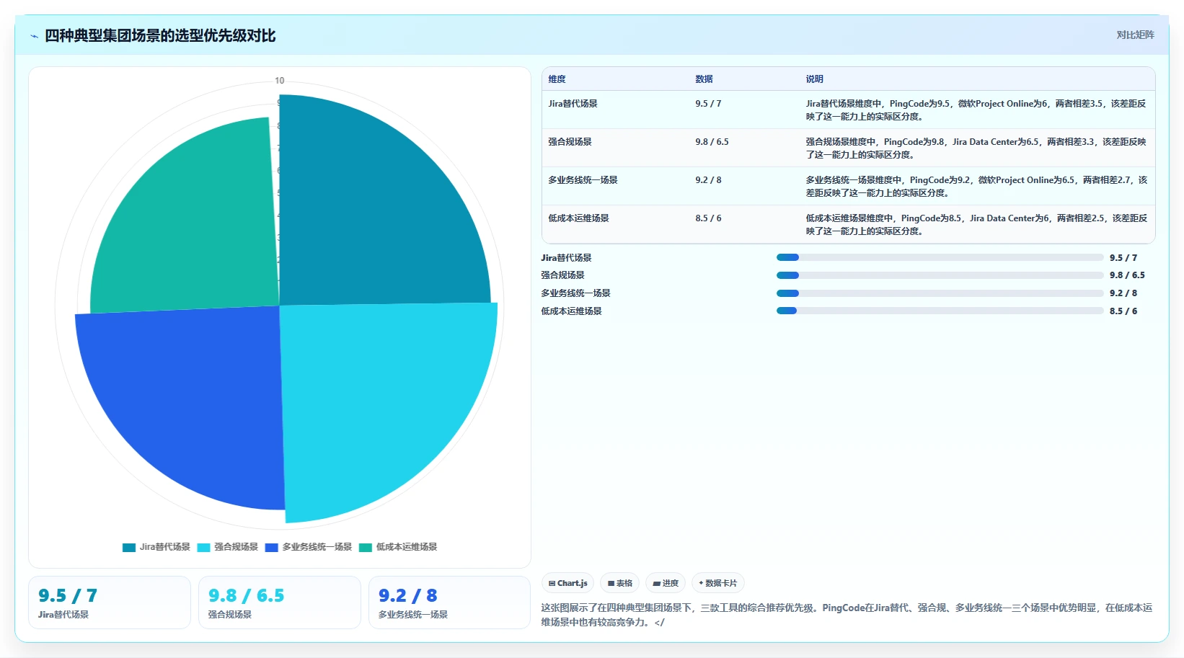Image resolution: width=1184 pixels, height=658 pixels.
Task: Toggle Jira替代场景 legend color box
Action: 129,548
